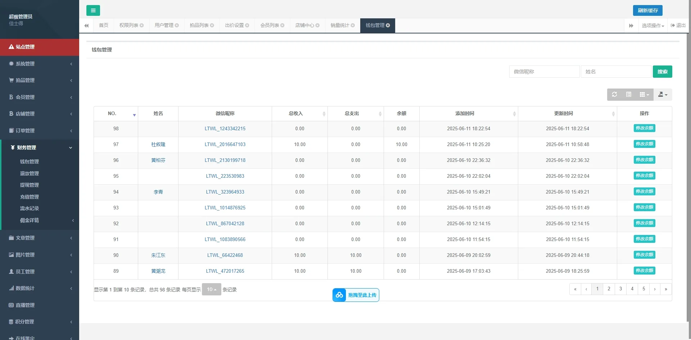Open the 选项操作 dropdown
Screen dimensions: 691x340
(x=652, y=26)
